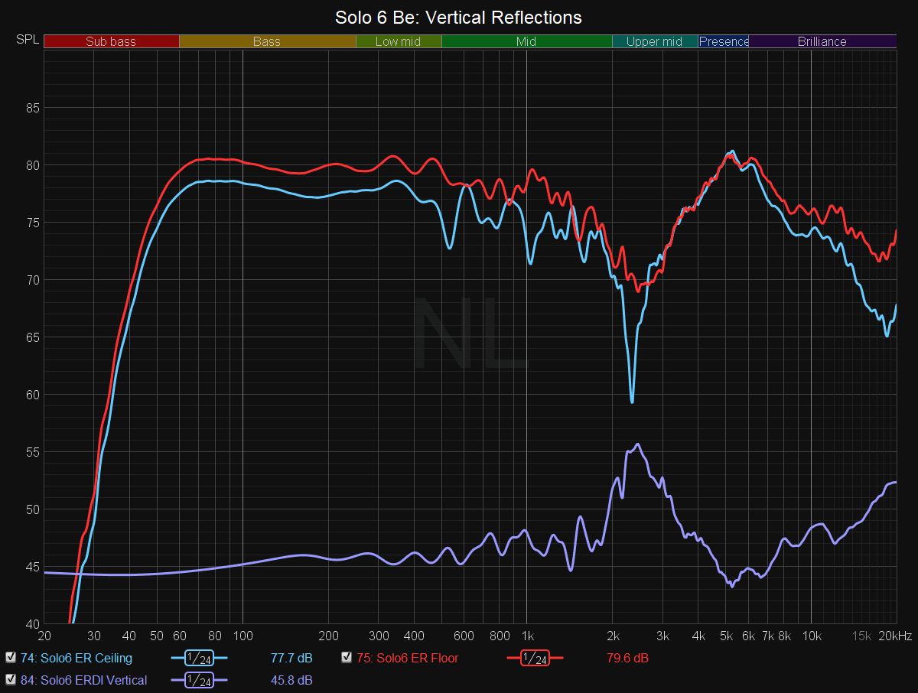Click the purple 1/24 smoothing badge for ERDI Vertical
The width and height of the screenshot is (918, 693).
pos(200,680)
